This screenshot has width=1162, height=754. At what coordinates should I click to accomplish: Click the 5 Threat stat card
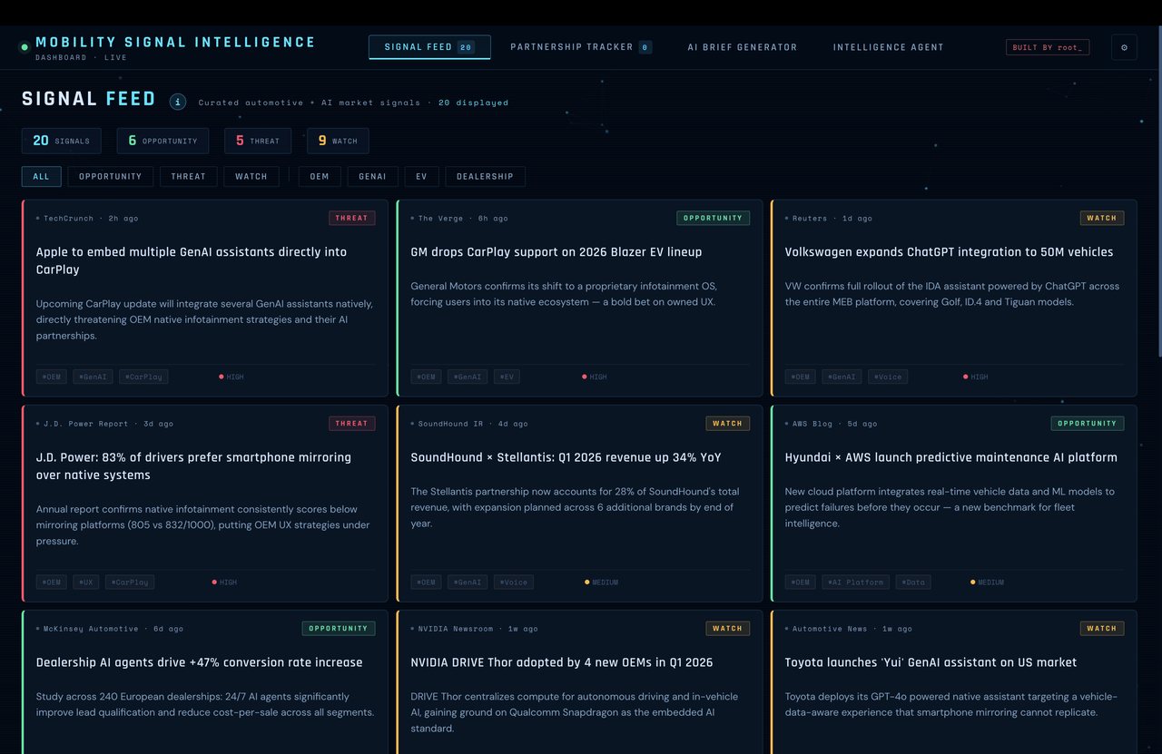click(258, 141)
